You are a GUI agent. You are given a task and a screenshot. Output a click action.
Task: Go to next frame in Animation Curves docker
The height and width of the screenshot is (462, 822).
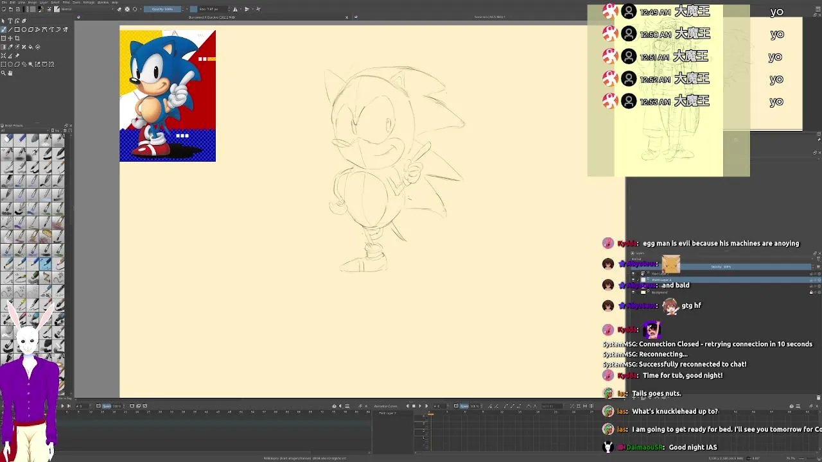click(426, 406)
